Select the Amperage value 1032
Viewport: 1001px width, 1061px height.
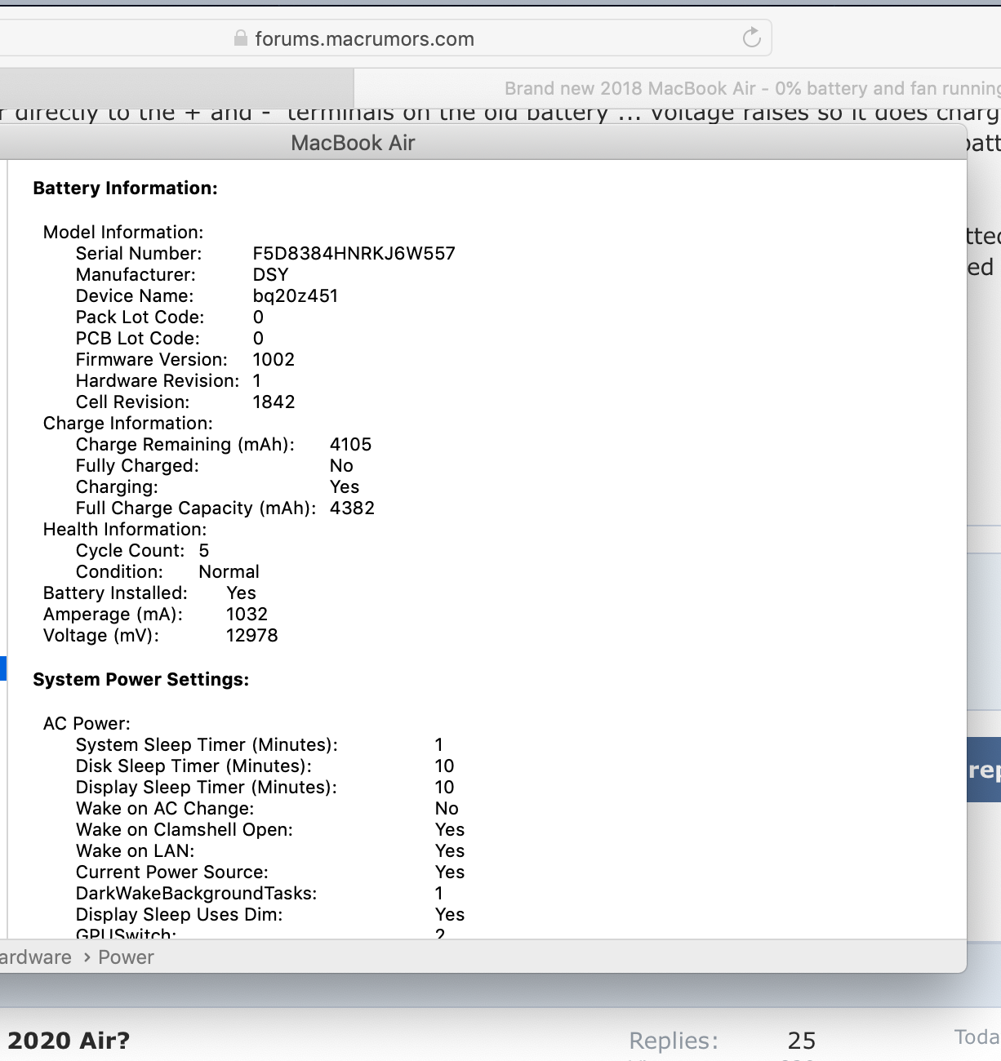click(x=247, y=615)
